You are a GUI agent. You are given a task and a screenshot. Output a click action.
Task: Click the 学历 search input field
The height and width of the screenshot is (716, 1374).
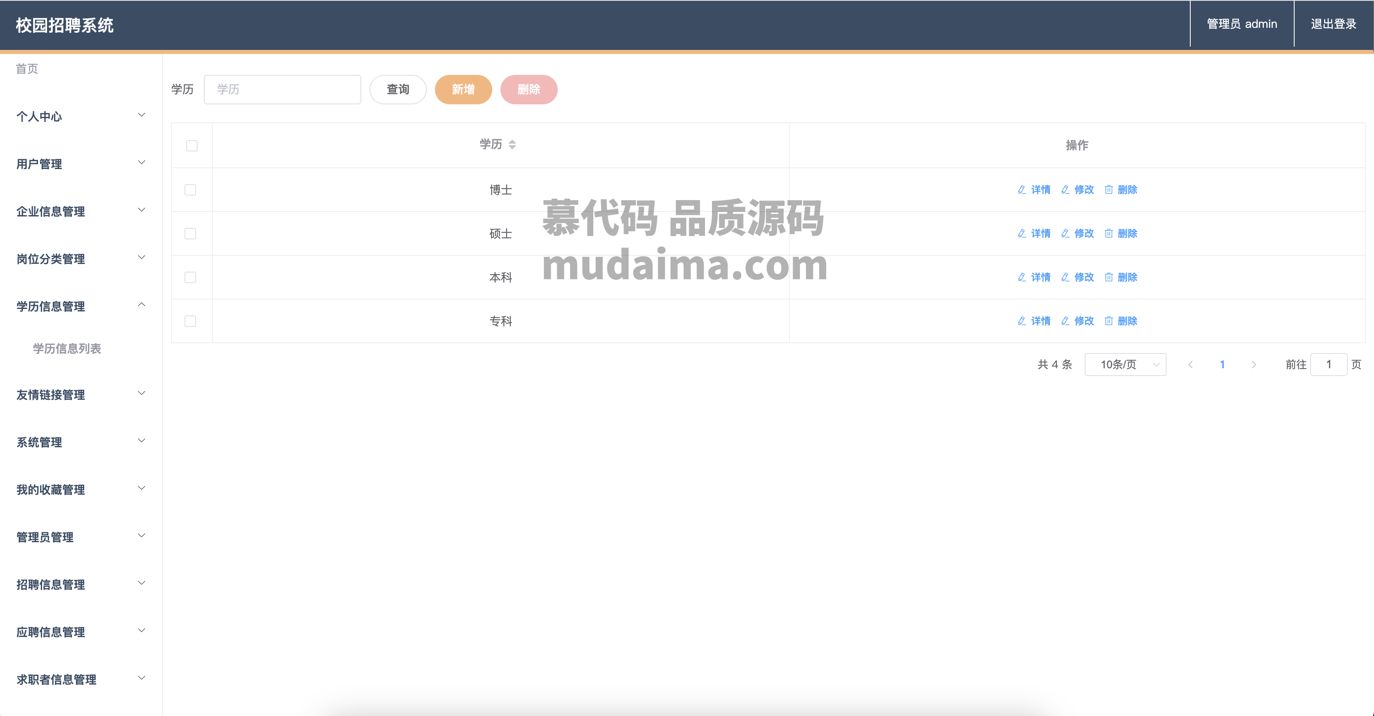[x=283, y=90]
